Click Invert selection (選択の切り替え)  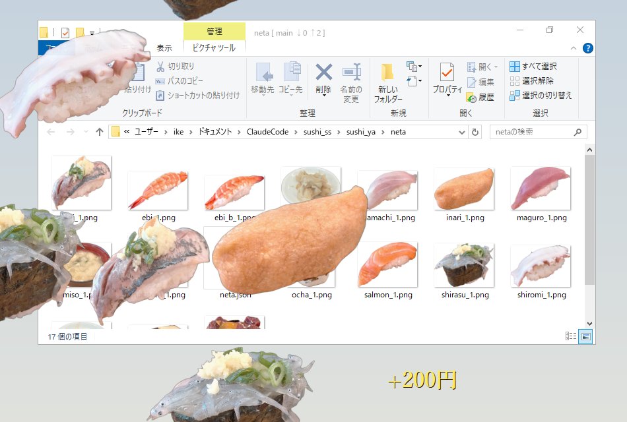click(541, 96)
